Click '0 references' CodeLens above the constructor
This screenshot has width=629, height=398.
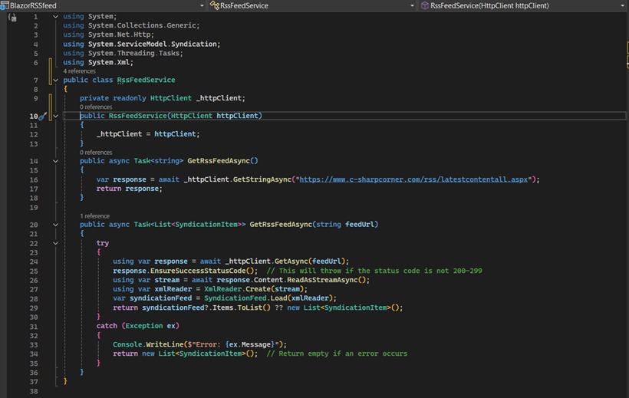click(x=96, y=107)
